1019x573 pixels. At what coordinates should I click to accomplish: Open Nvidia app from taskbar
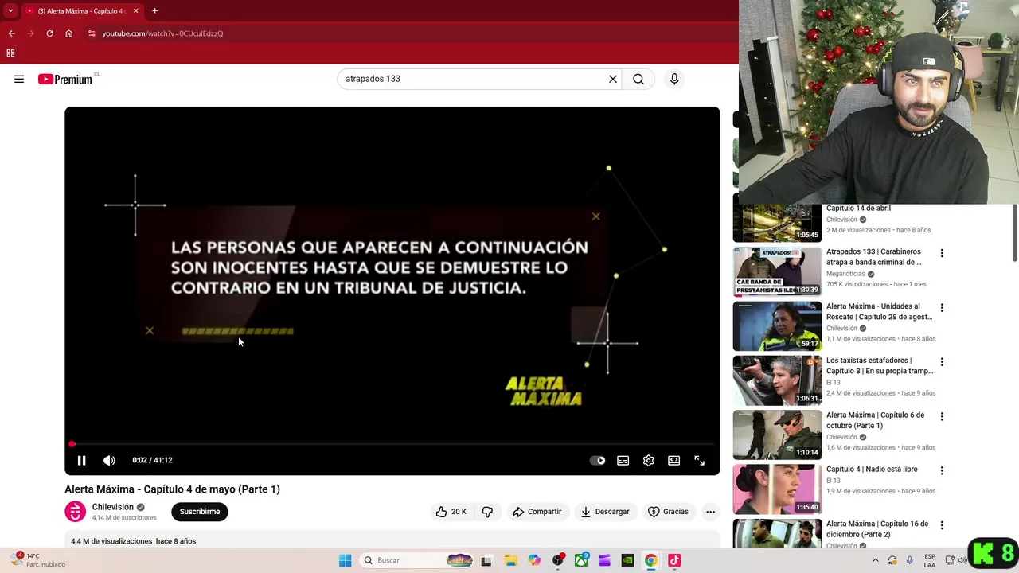[x=627, y=560]
